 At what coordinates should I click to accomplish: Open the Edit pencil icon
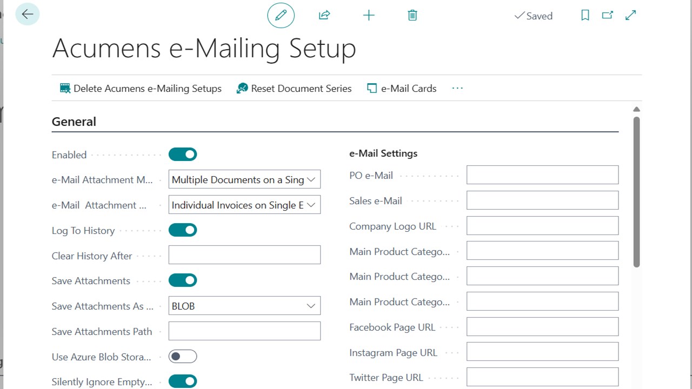[x=281, y=15]
